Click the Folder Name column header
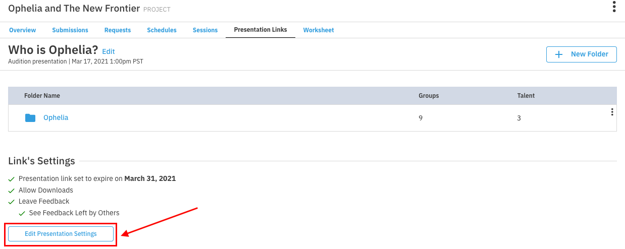625x249 pixels. click(42, 96)
